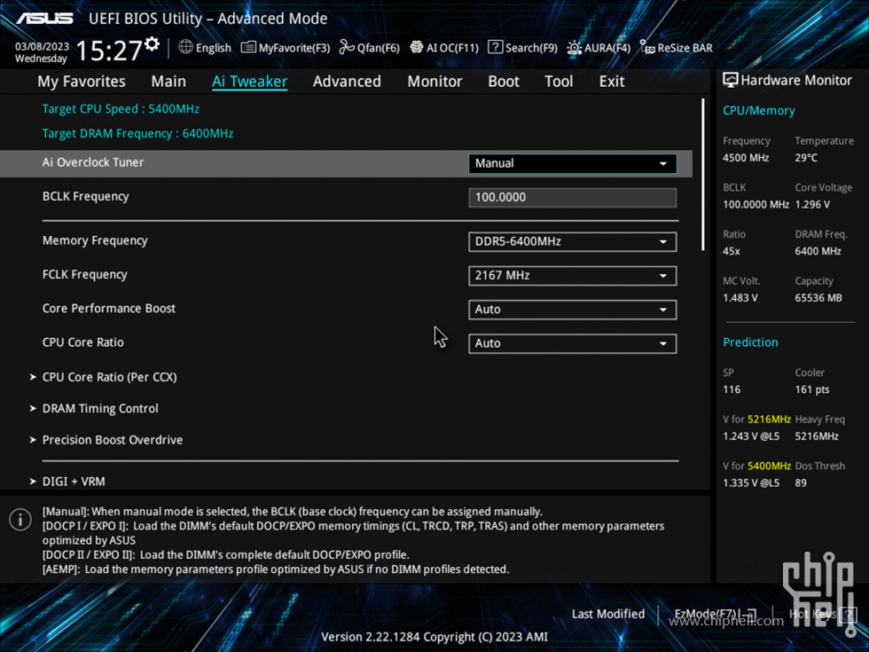Click the BCLK Frequency input field
The width and height of the screenshot is (869, 652).
point(573,197)
